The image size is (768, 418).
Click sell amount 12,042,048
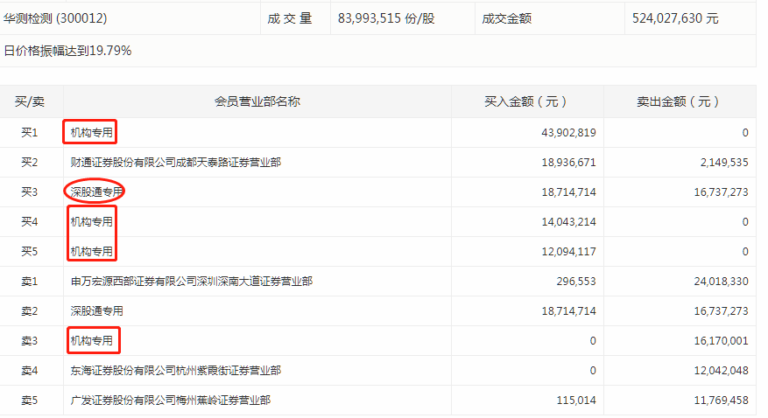pos(721,371)
